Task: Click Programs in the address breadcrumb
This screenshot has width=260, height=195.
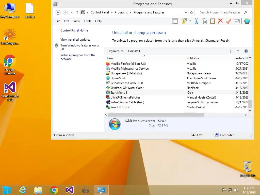Action: click(121, 12)
